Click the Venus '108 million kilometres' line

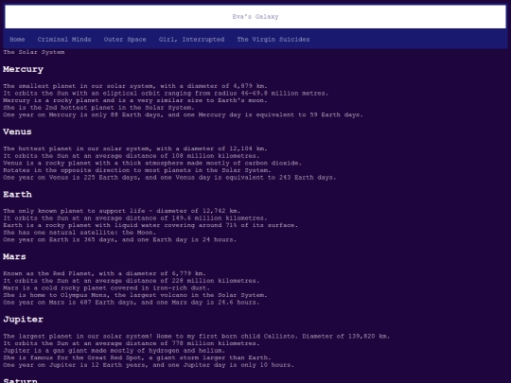tap(132, 156)
